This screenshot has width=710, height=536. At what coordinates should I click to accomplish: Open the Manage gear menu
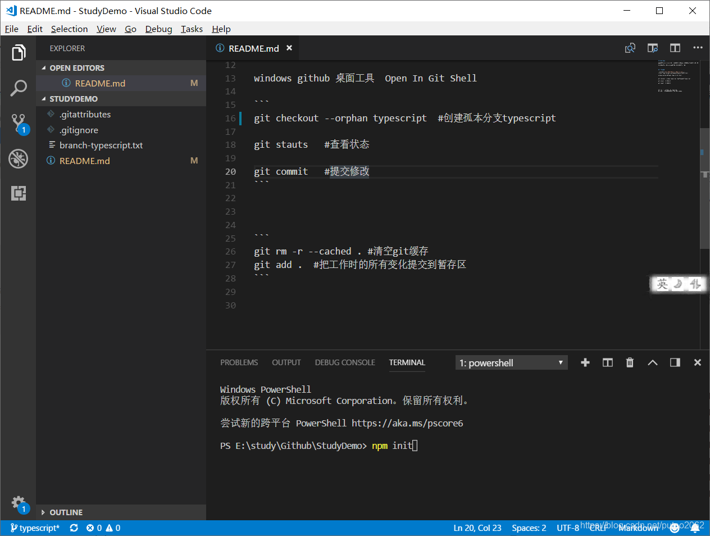19,503
